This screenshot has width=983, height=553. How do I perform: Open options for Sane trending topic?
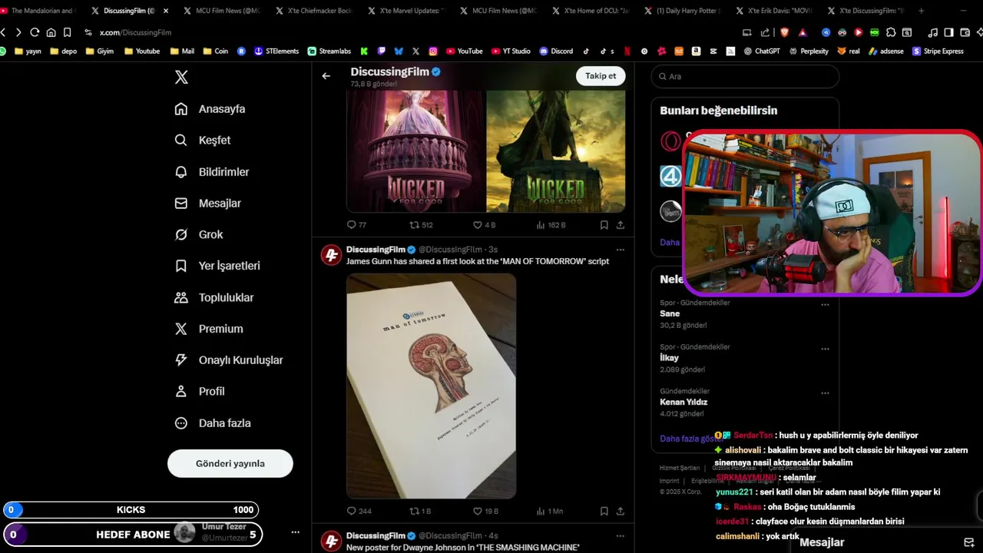[826, 304]
